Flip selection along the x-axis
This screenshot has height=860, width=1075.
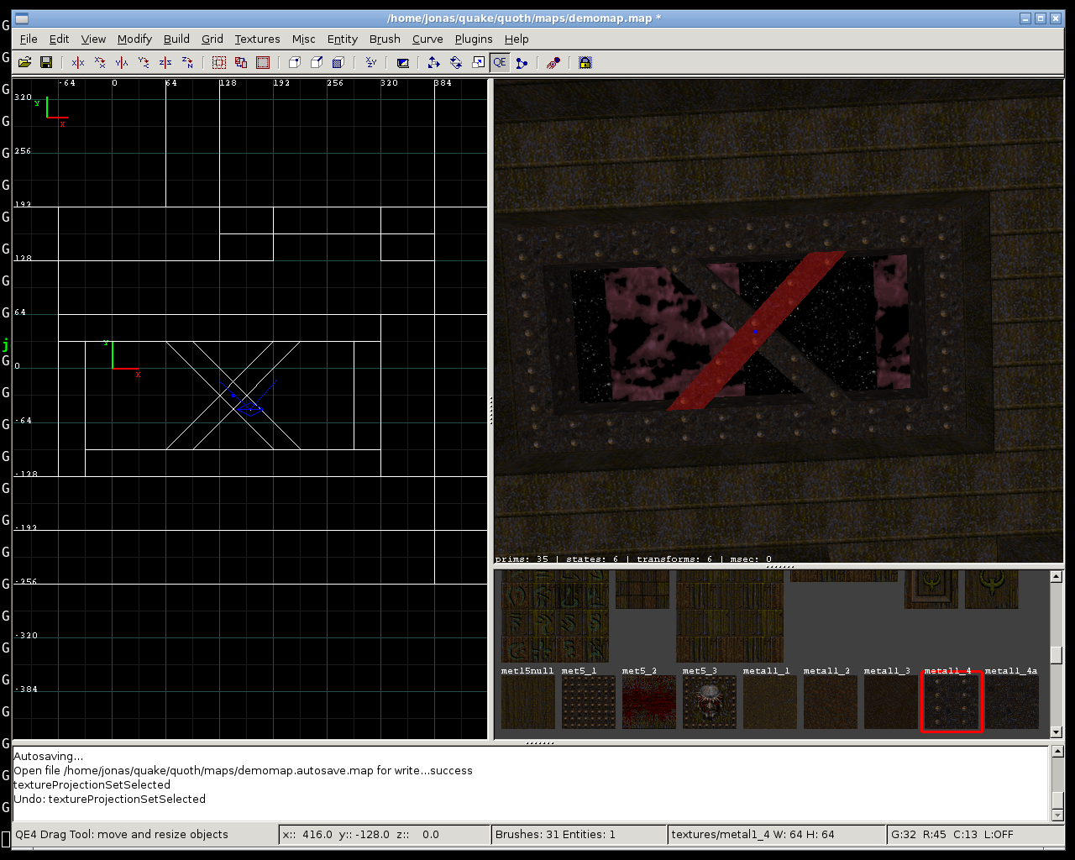[x=78, y=63]
